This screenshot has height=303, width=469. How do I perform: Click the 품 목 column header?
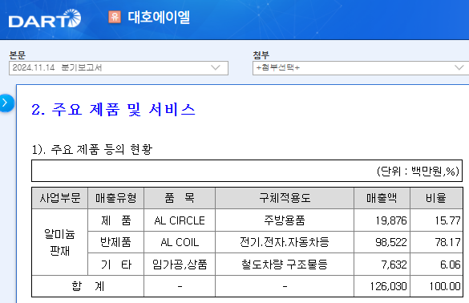point(180,198)
